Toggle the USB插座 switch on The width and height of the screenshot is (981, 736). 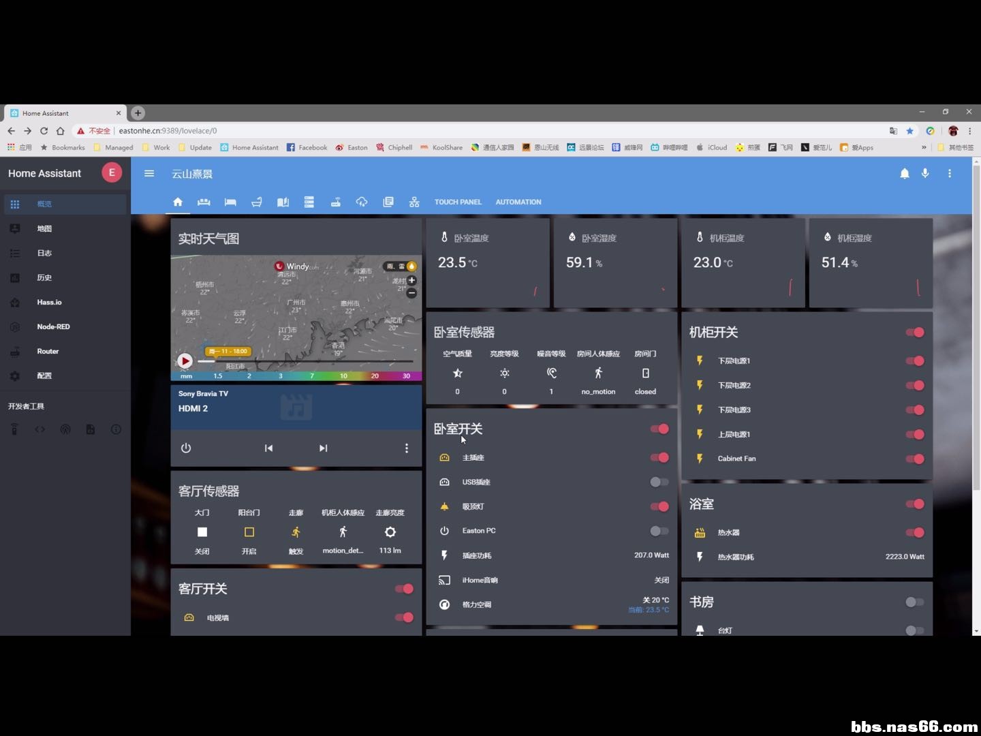coord(658,482)
